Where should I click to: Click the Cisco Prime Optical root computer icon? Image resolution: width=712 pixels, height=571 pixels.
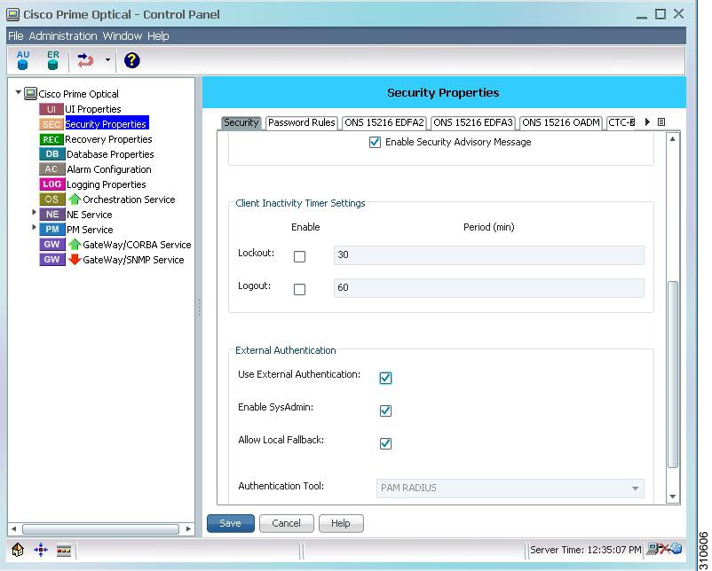pyautogui.click(x=30, y=94)
